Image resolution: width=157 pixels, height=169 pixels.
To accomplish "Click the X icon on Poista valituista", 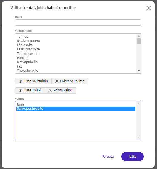I will pyautogui.click(x=57, y=81).
